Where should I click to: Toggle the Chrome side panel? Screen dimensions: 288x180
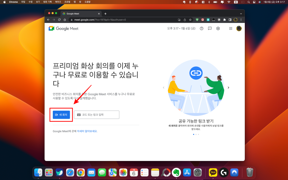230,20
